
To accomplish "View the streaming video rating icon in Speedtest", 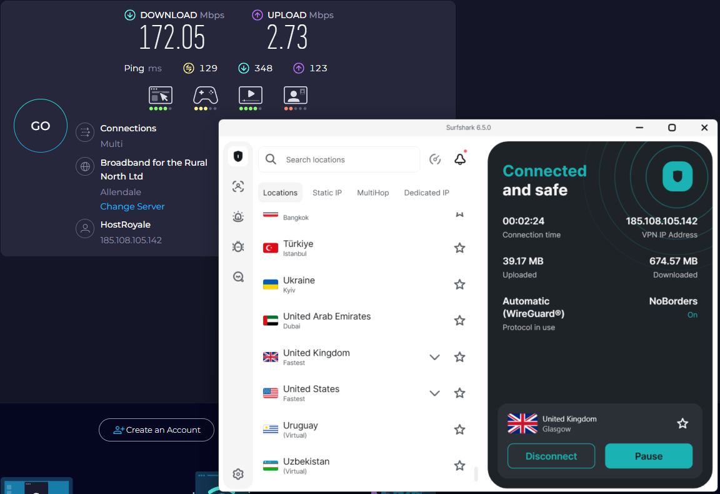I will (250, 94).
